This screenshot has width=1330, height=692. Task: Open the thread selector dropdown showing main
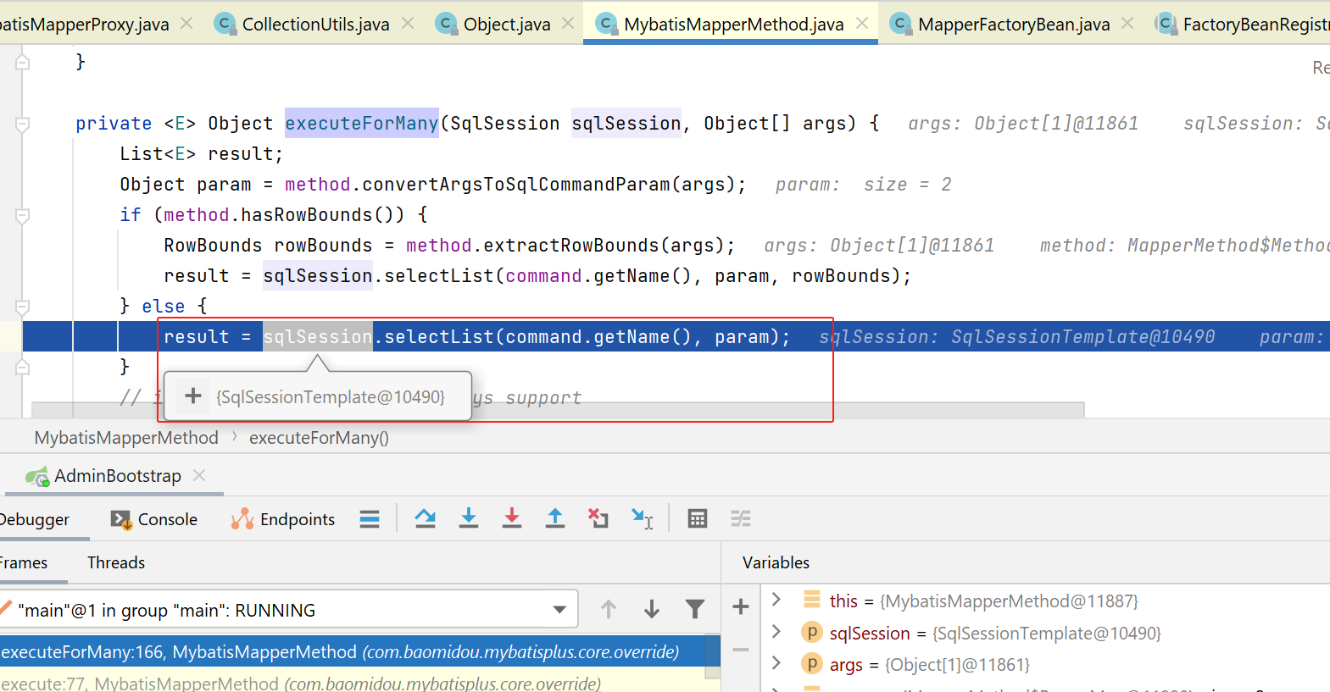559,610
